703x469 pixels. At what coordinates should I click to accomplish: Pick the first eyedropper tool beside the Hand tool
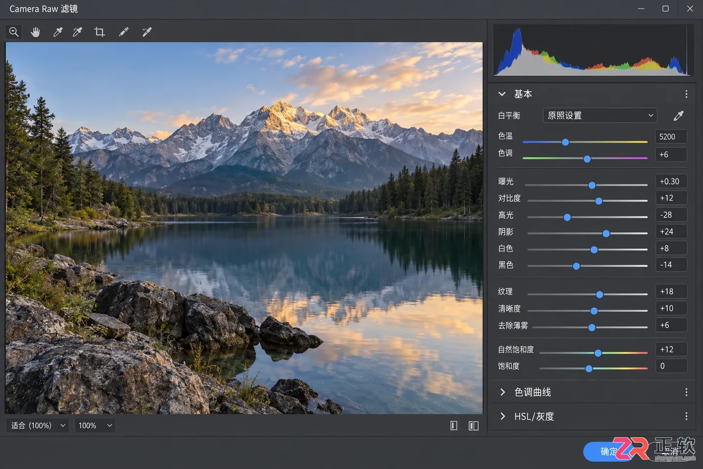point(58,32)
